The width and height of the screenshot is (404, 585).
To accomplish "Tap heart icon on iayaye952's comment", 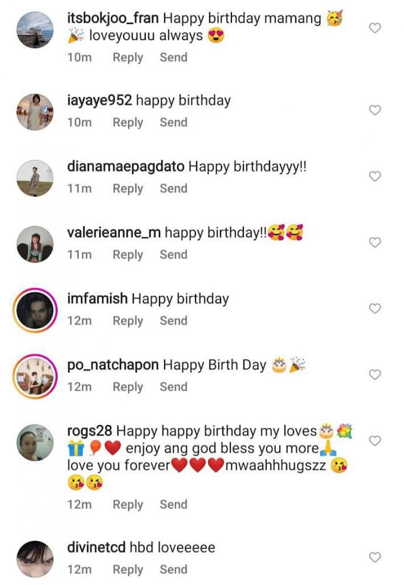I will pyautogui.click(x=375, y=110).
